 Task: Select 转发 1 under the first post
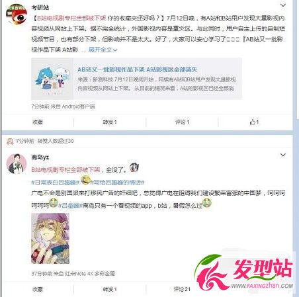click(110, 122)
